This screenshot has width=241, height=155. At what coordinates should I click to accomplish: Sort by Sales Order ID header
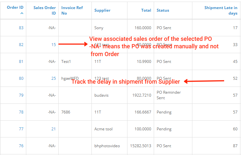click(44, 10)
